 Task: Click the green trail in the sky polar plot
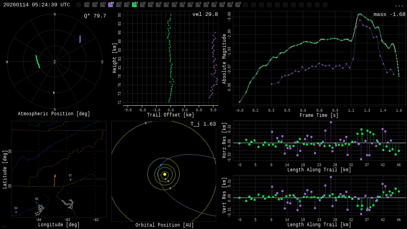(x=38, y=62)
